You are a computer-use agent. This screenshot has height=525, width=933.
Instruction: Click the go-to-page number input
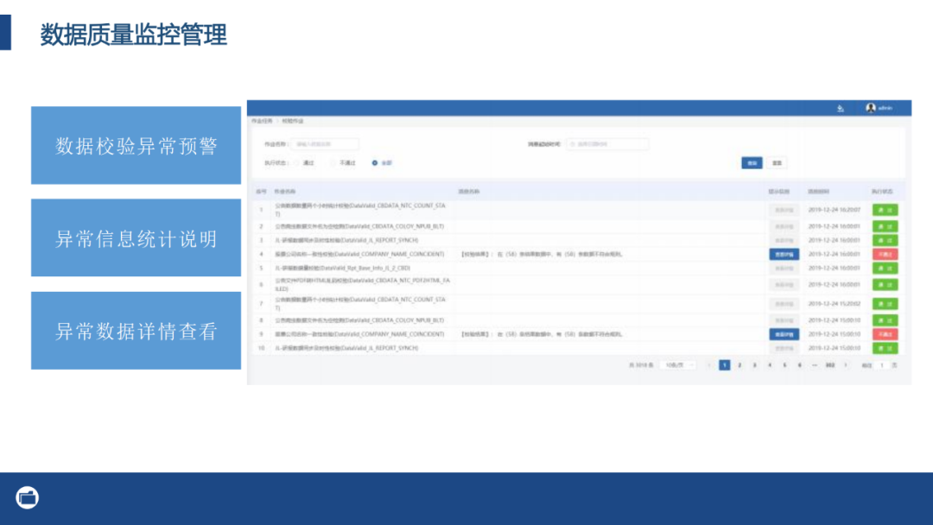882,365
